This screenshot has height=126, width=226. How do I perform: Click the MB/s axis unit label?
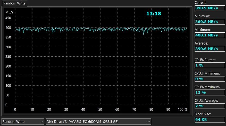coord(9,12)
